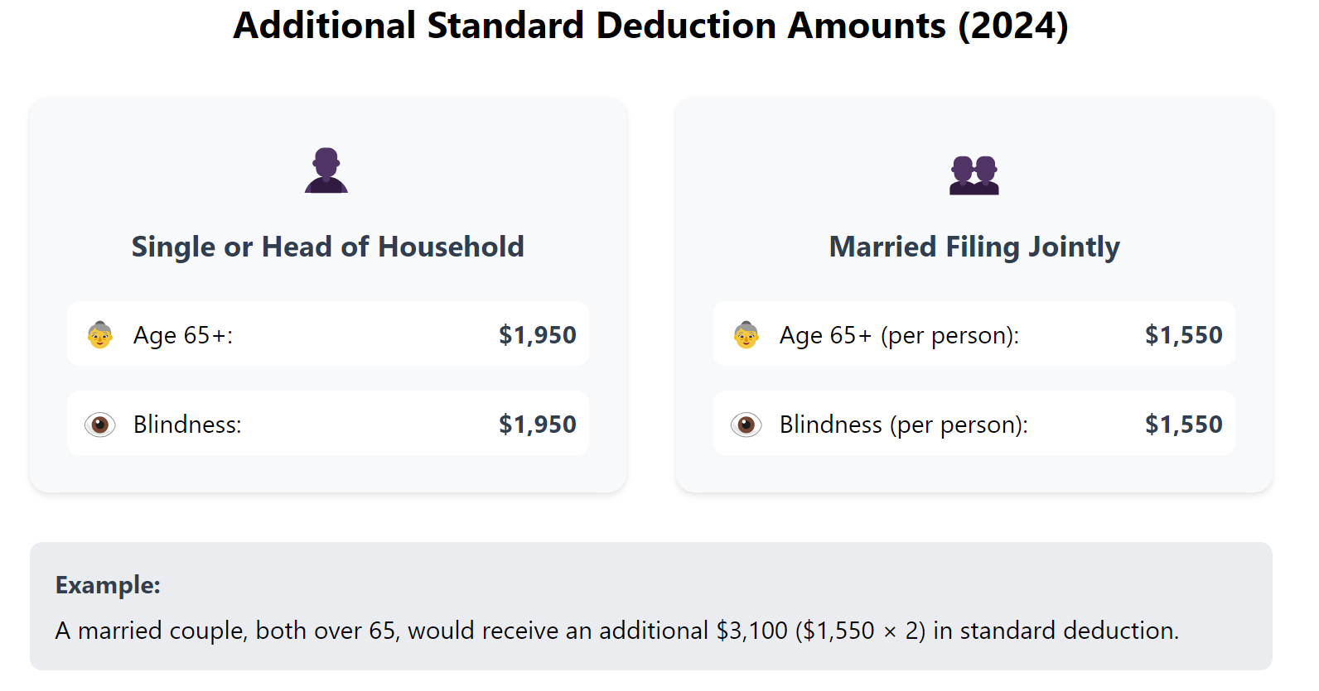This screenshot has height=691, width=1319.
Task: Click the $1,950 amount for Age 65+
Action: point(537,335)
